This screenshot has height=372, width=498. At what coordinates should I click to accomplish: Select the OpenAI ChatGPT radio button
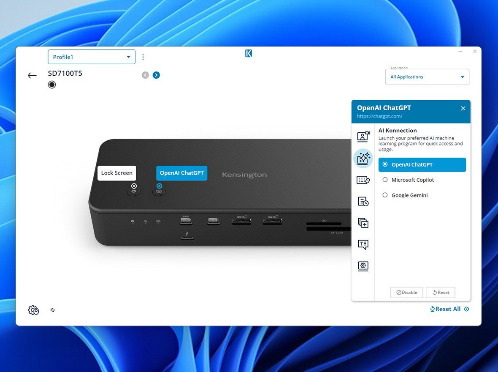click(385, 164)
